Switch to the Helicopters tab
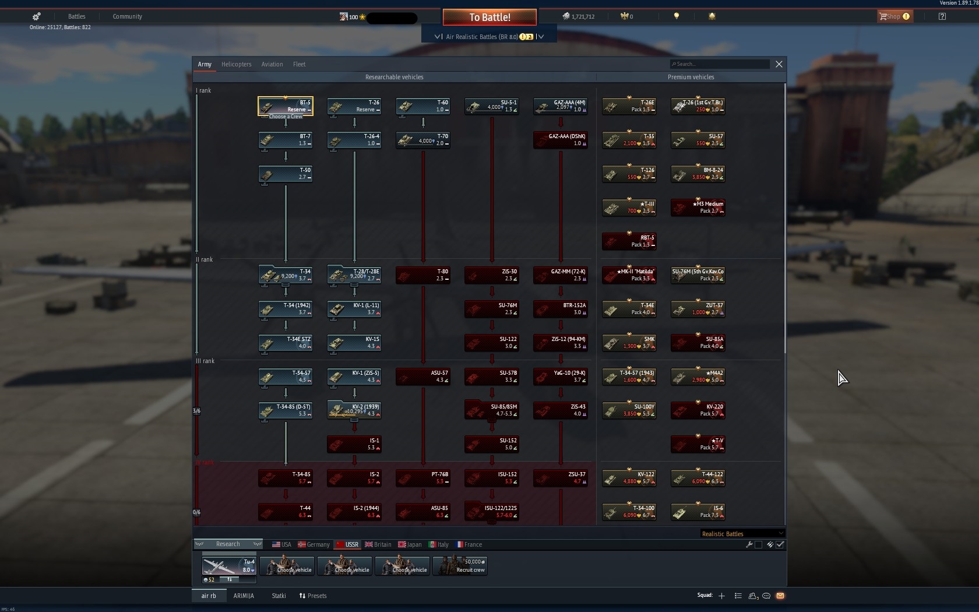 236,64
